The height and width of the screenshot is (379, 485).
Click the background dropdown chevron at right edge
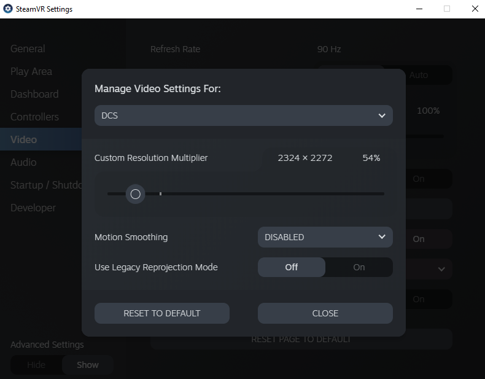coord(441,269)
